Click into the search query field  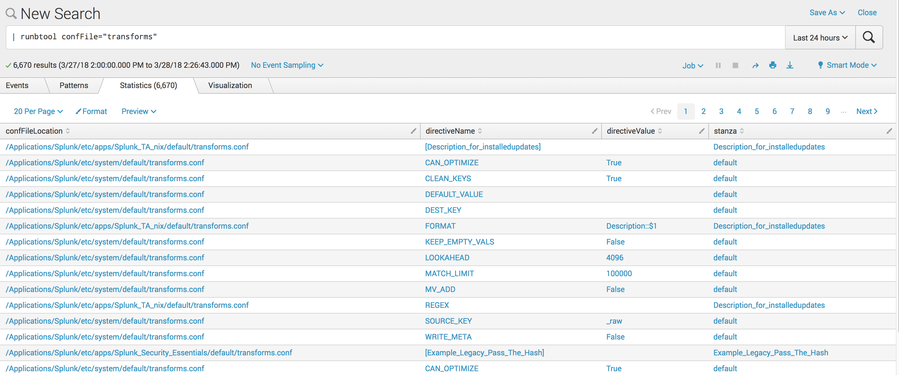[395, 37]
